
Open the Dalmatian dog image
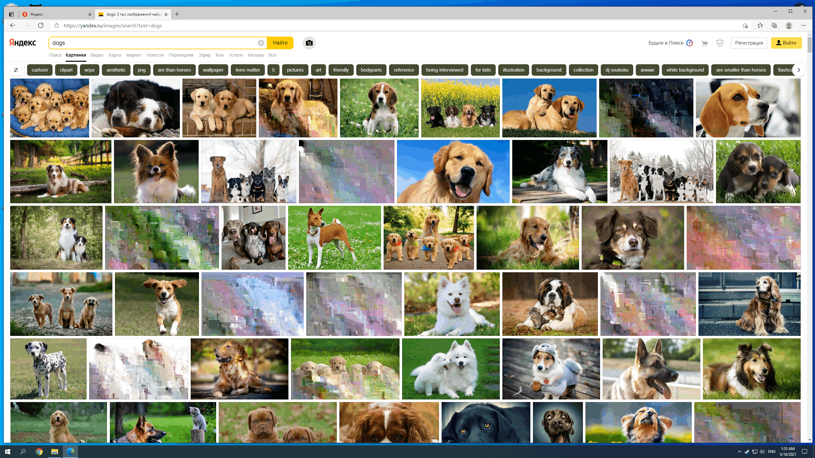click(x=48, y=369)
